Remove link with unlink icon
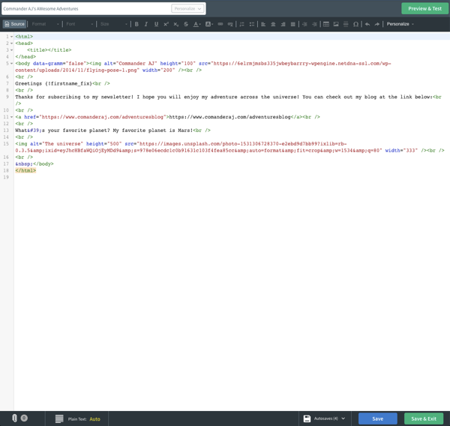The height and width of the screenshot is (426, 450). pyautogui.click(x=230, y=24)
